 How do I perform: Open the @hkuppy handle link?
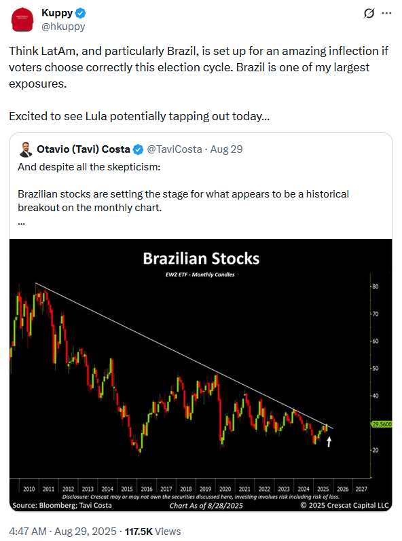click(63, 26)
